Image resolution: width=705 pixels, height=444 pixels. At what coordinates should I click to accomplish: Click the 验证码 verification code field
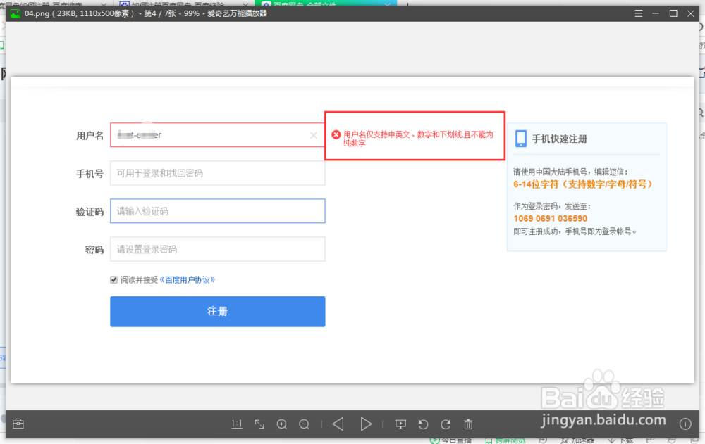coord(218,211)
